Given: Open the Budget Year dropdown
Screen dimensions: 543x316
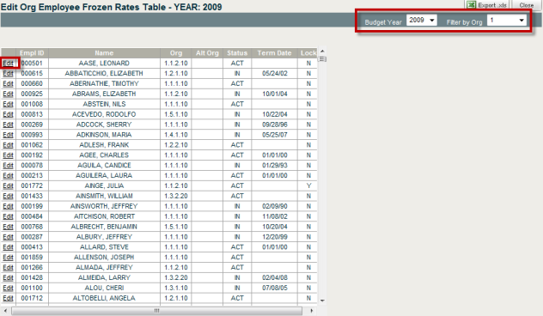Looking at the screenshot, I should pyautogui.click(x=422, y=20).
